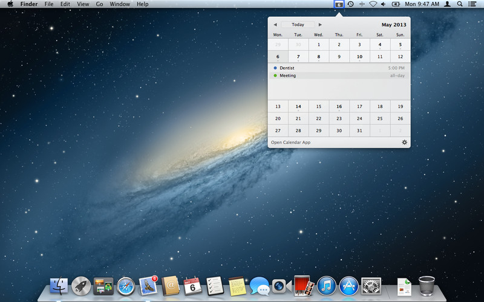484x302 pixels.
Task: Open the Trash in the Dock
Action: point(427,286)
